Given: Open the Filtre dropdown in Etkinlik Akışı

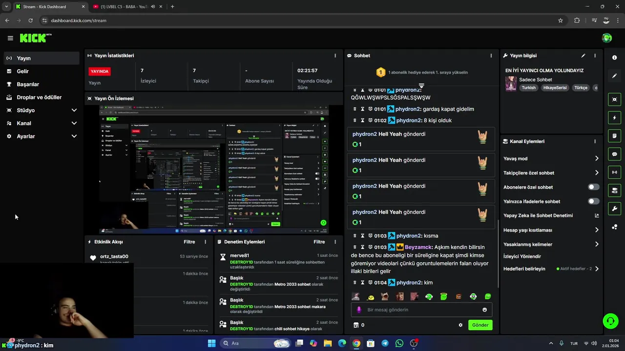Looking at the screenshot, I should click(189, 242).
